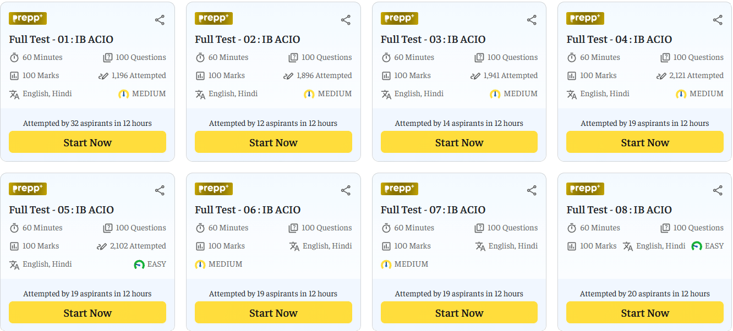Click the Prepp+ logo on Full Test - 01

click(28, 18)
